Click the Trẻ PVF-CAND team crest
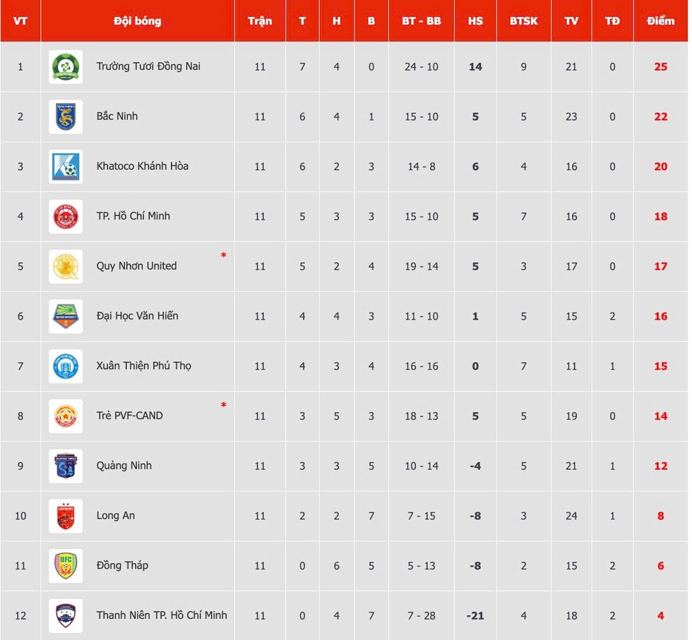The image size is (692, 640). (66, 416)
